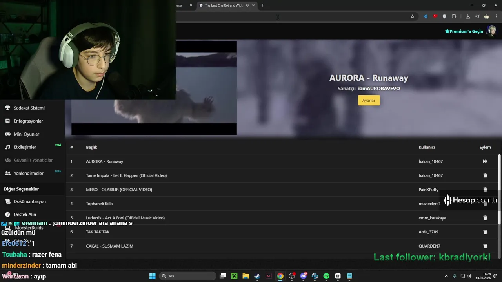Click the browser address bar
Screen dimensions: 502x282
290,16
